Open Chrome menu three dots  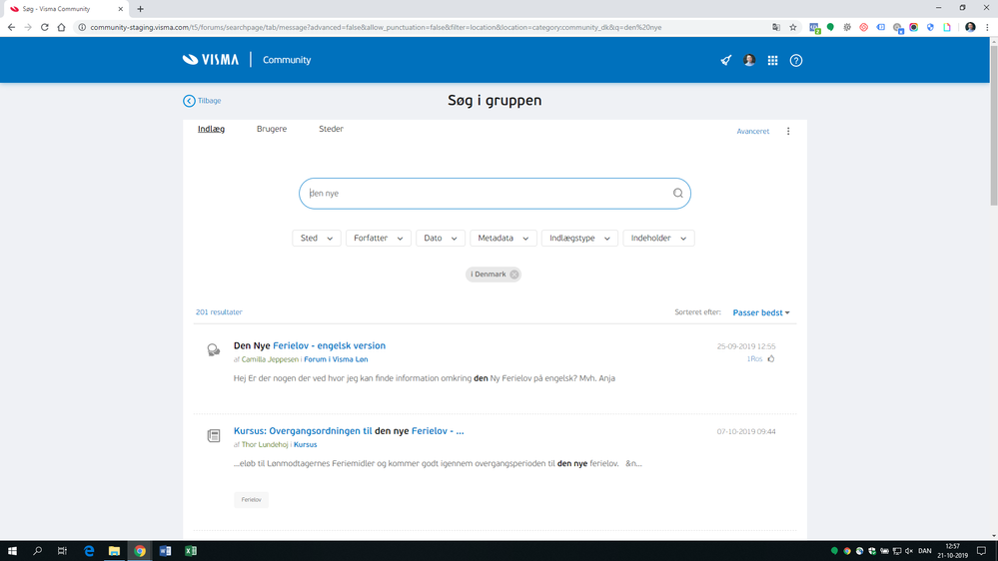[987, 27]
